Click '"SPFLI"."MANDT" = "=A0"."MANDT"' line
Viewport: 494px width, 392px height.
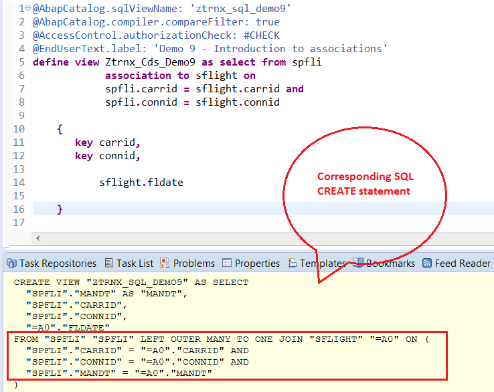(x=119, y=373)
